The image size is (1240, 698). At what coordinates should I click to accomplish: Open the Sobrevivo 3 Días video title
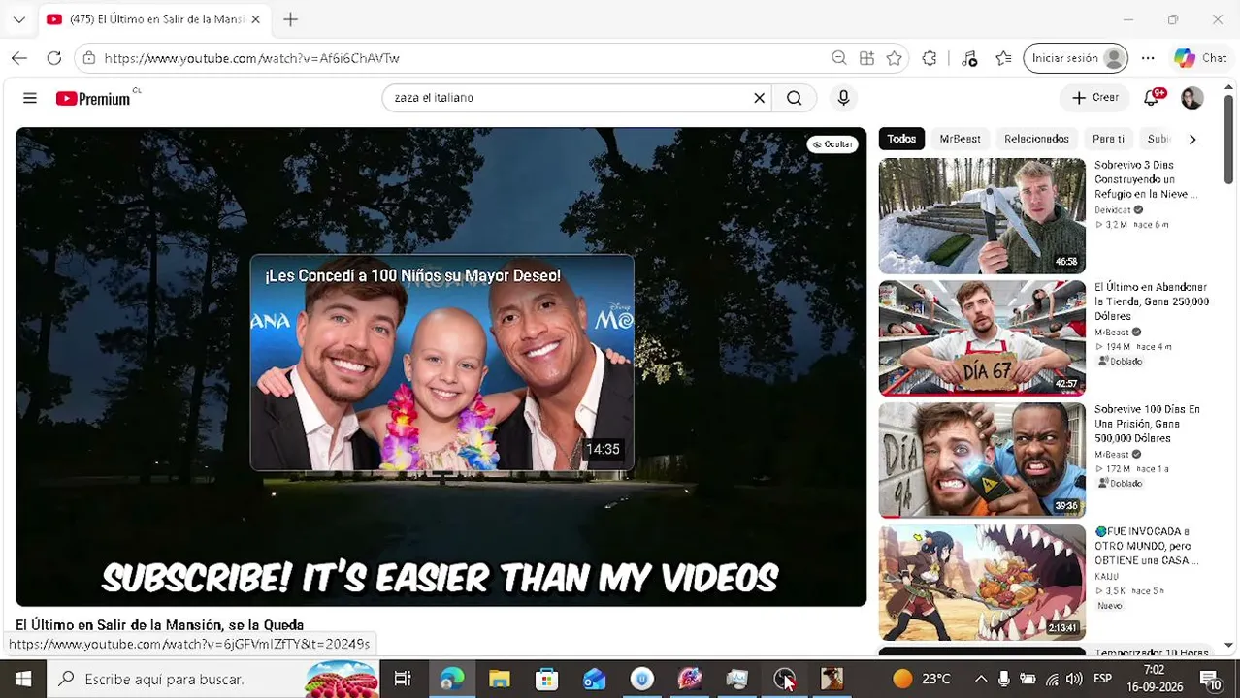(x=1145, y=179)
